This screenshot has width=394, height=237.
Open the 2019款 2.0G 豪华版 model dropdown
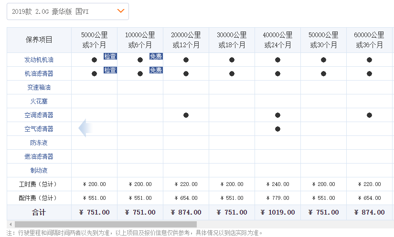(x=68, y=11)
